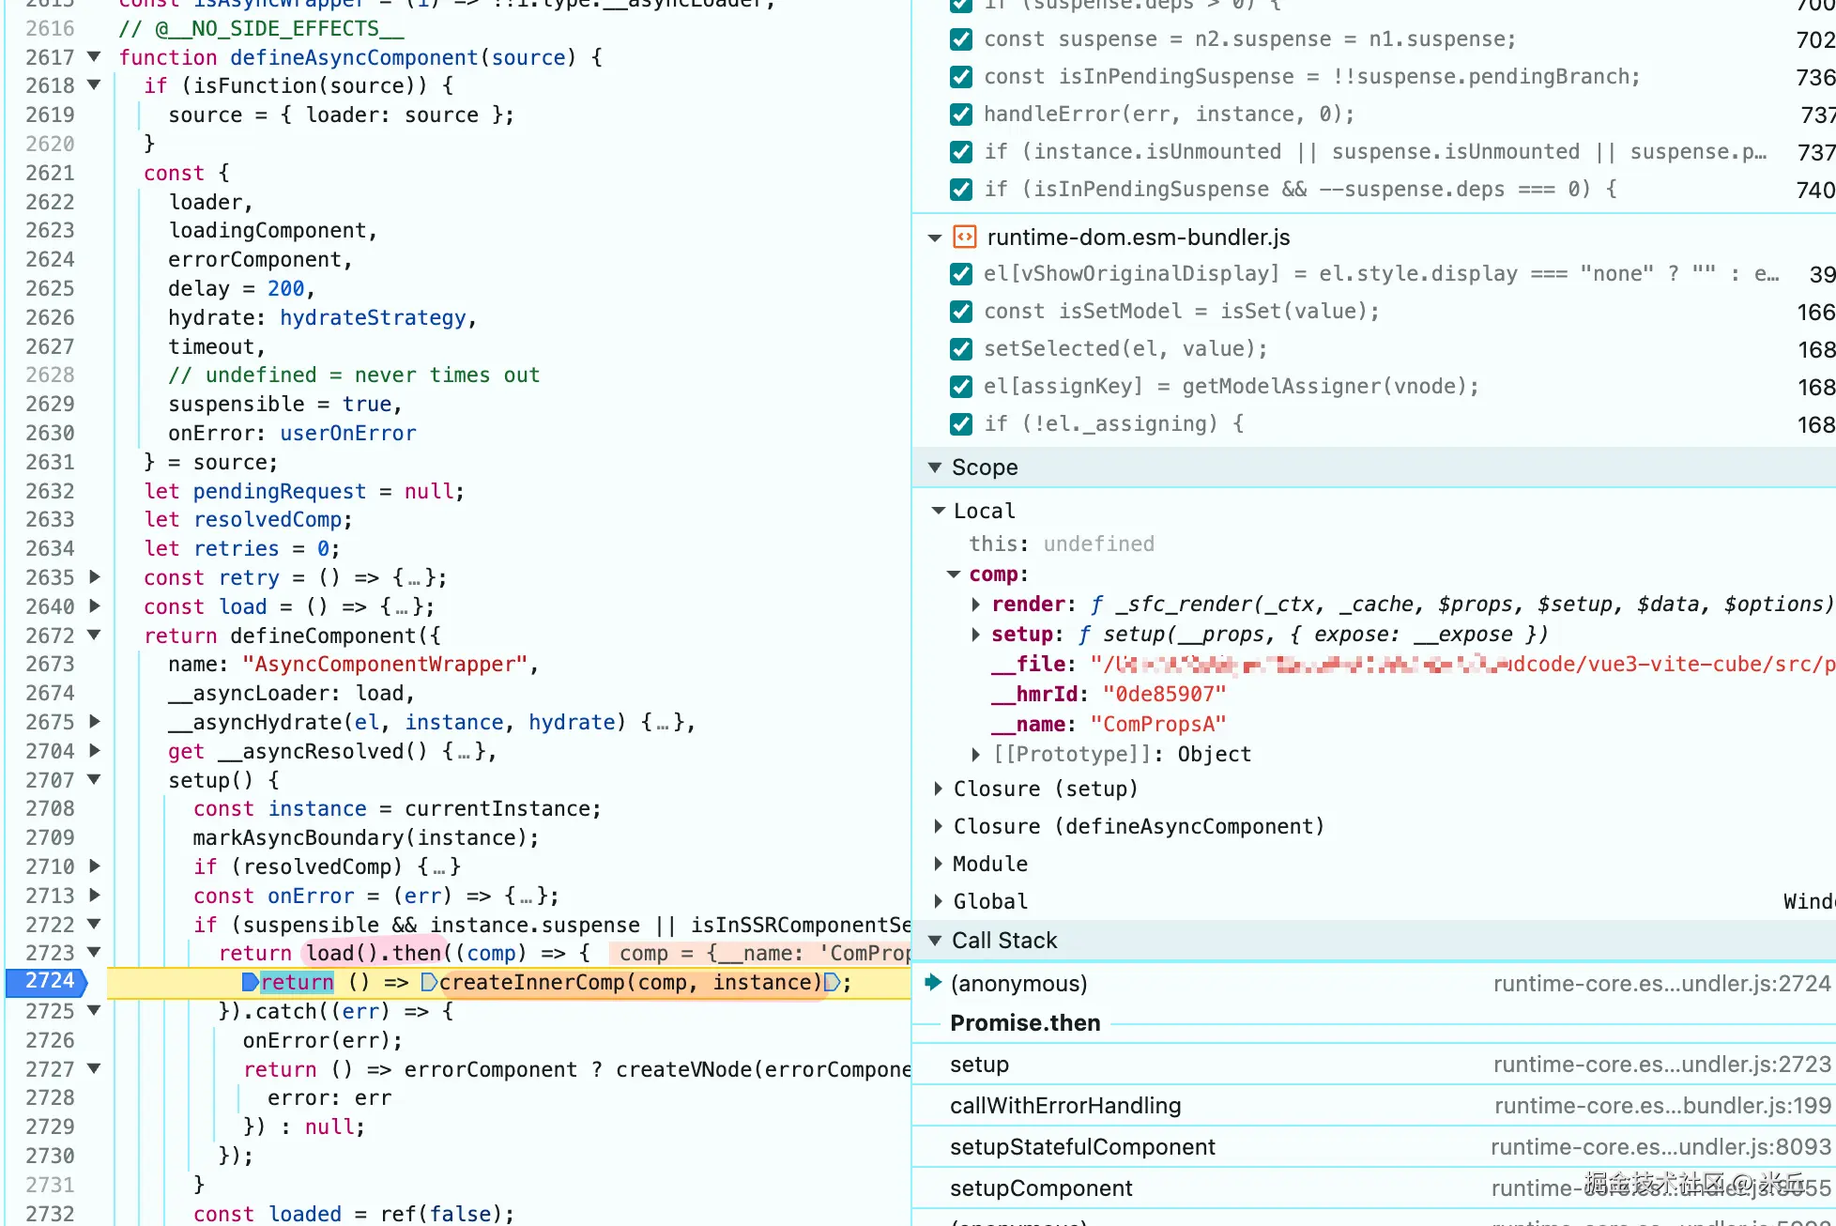Click the step marker before createInnerComp call
1836x1226 pixels.
pyautogui.click(x=429, y=982)
